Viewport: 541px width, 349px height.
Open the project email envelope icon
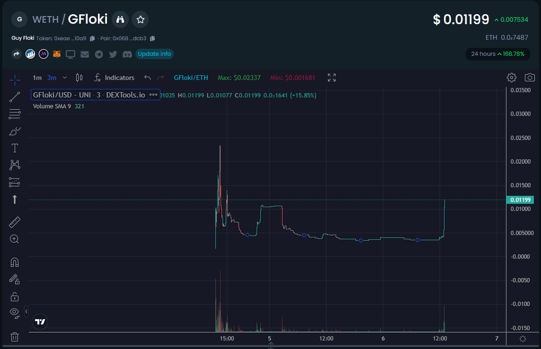(x=85, y=54)
